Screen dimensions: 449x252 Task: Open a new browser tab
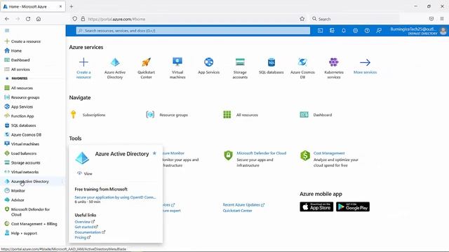click(72, 6)
